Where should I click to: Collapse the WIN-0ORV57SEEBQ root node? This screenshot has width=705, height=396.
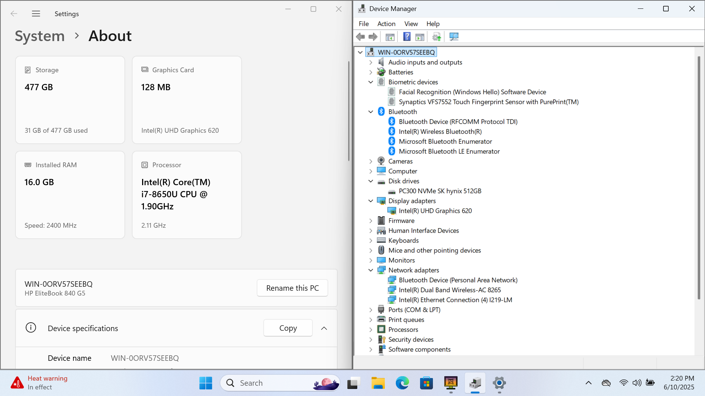360,52
